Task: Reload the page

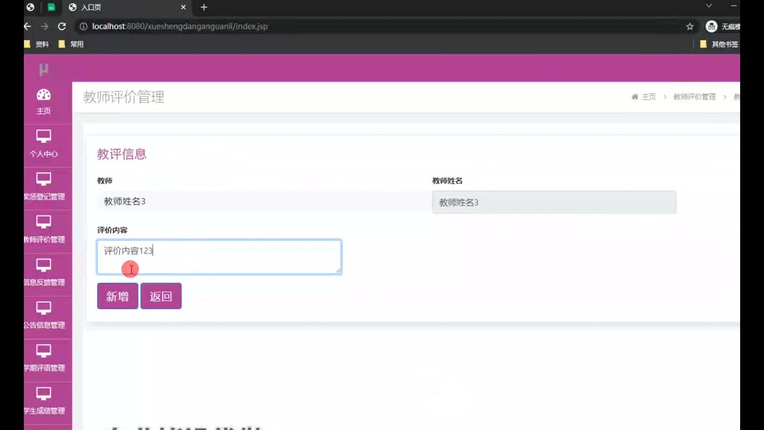Action: point(62,26)
